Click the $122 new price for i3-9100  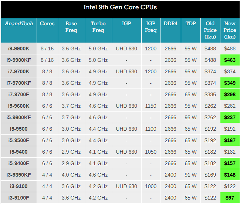[230, 187]
